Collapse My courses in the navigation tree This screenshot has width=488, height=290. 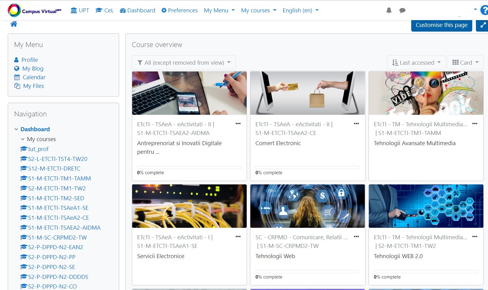pyautogui.click(x=23, y=139)
